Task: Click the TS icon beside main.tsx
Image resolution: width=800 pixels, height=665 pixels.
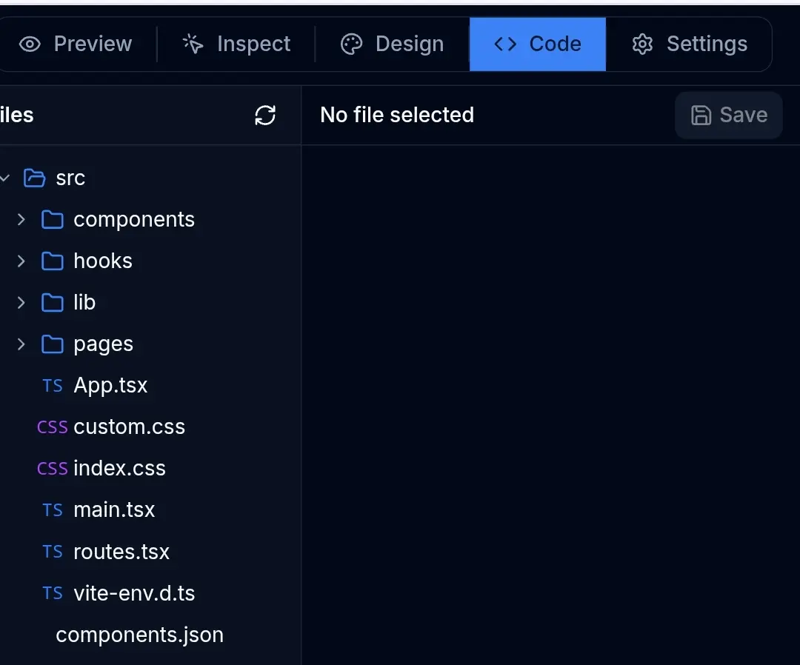Action: pos(52,509)
